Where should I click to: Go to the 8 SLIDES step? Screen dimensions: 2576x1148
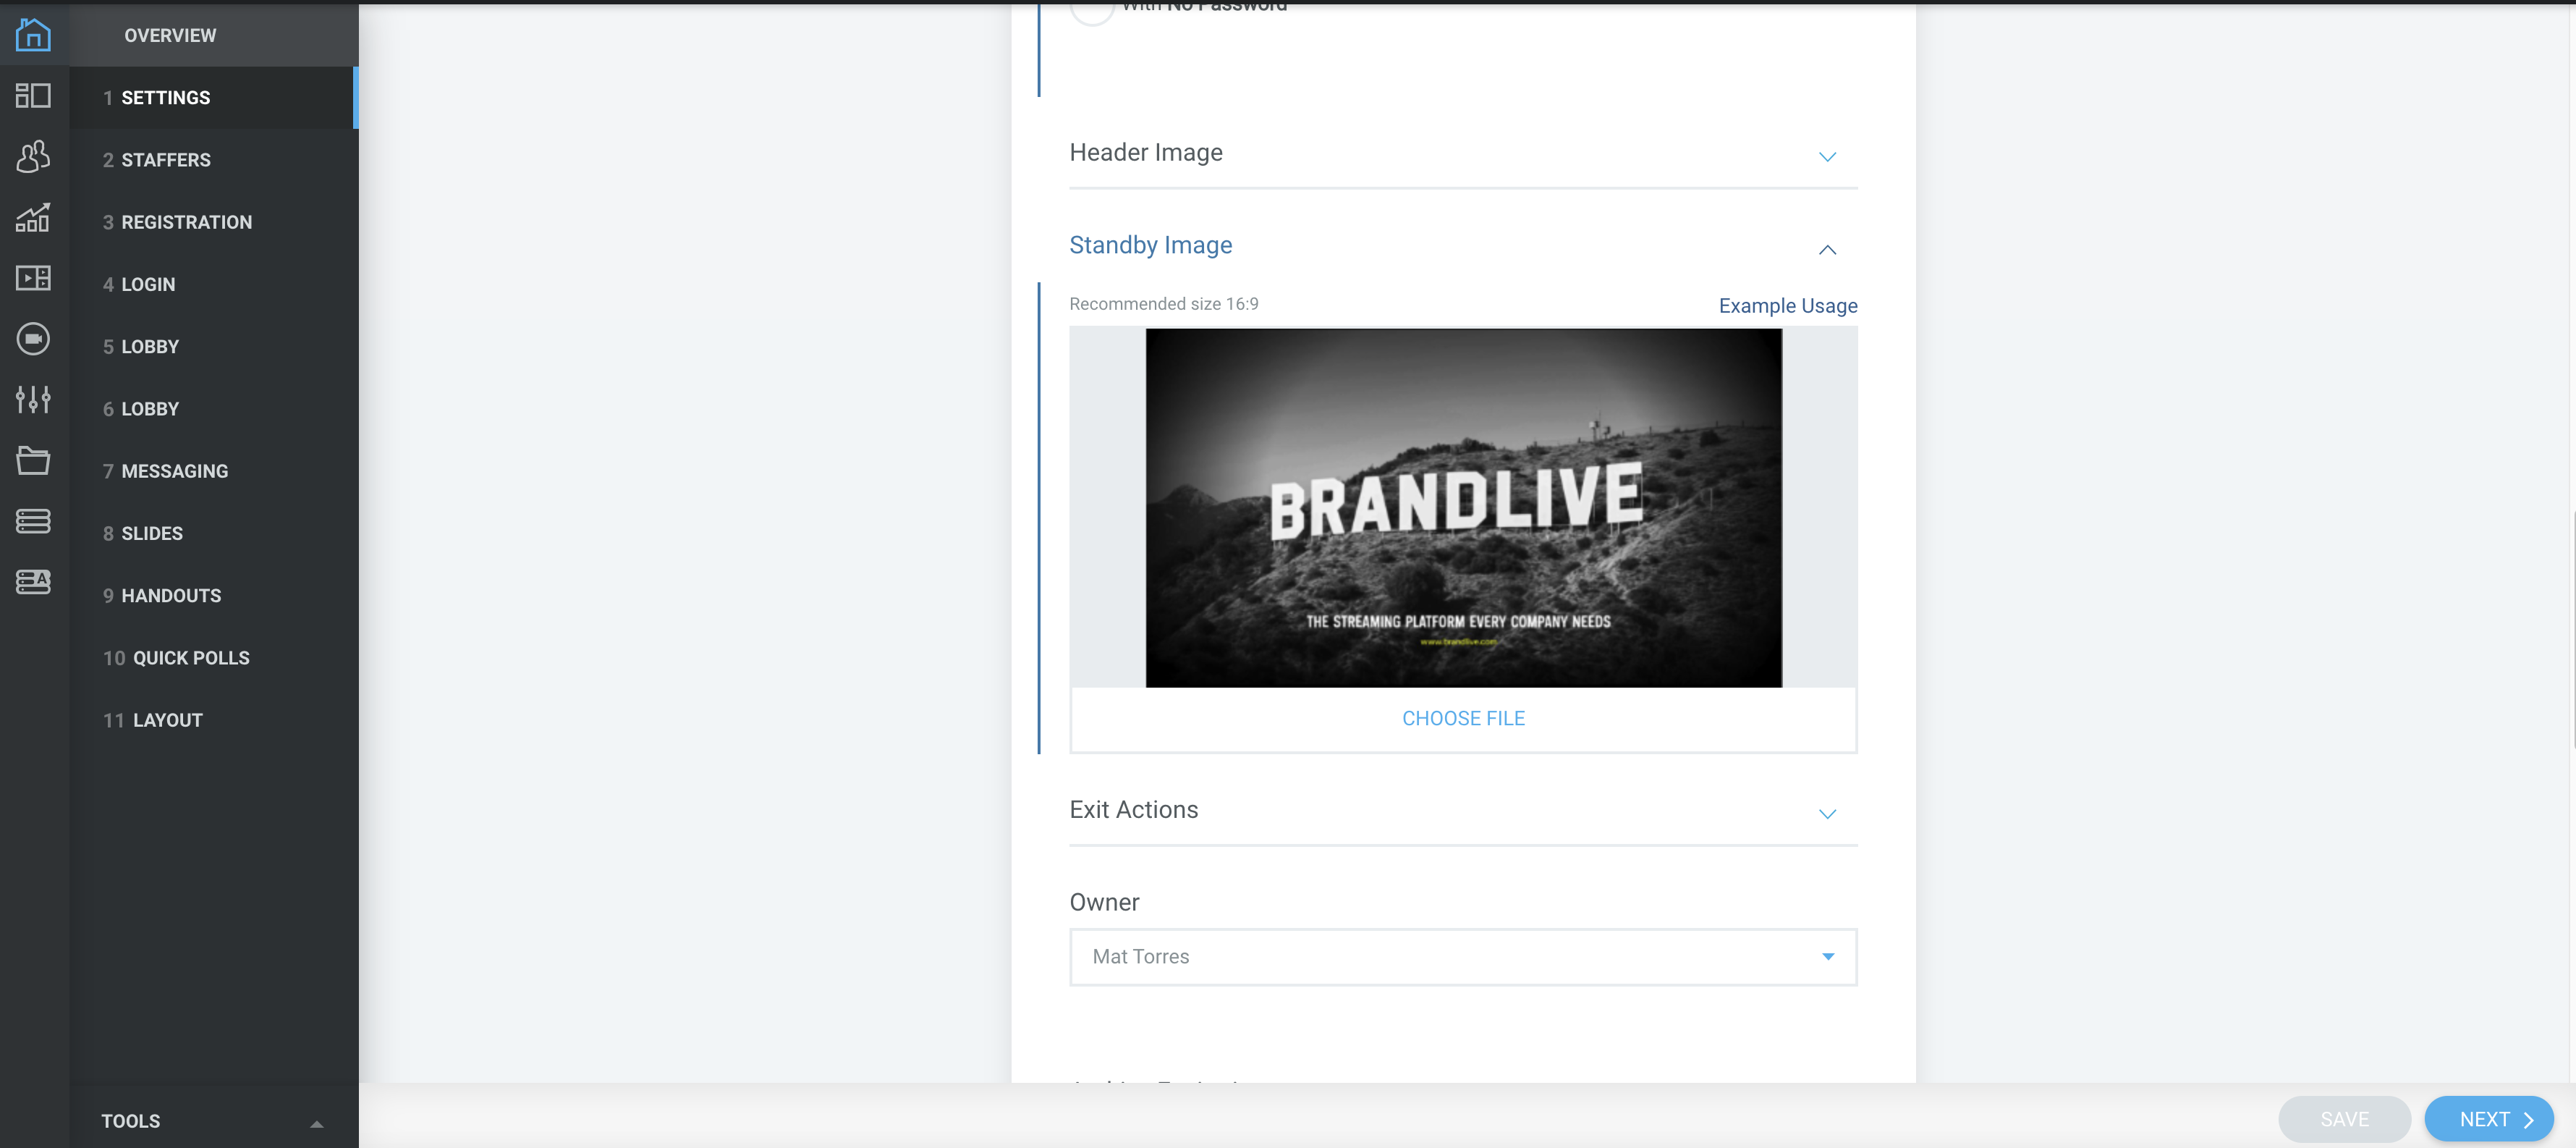pos(214,533)
